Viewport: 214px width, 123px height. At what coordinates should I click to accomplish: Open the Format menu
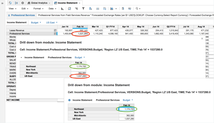coord(38,9)
